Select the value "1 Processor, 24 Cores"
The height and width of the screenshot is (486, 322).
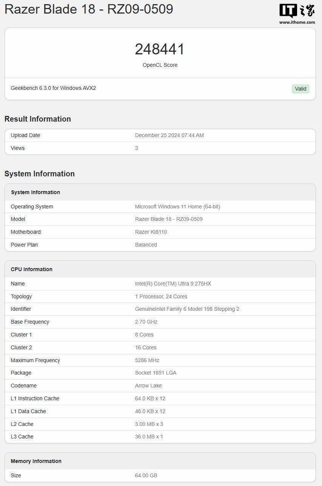pos(161,296)
